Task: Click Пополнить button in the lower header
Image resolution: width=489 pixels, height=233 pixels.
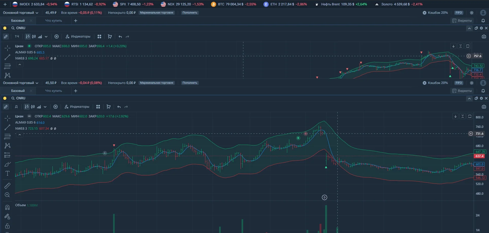Action: tap(190, 83)
